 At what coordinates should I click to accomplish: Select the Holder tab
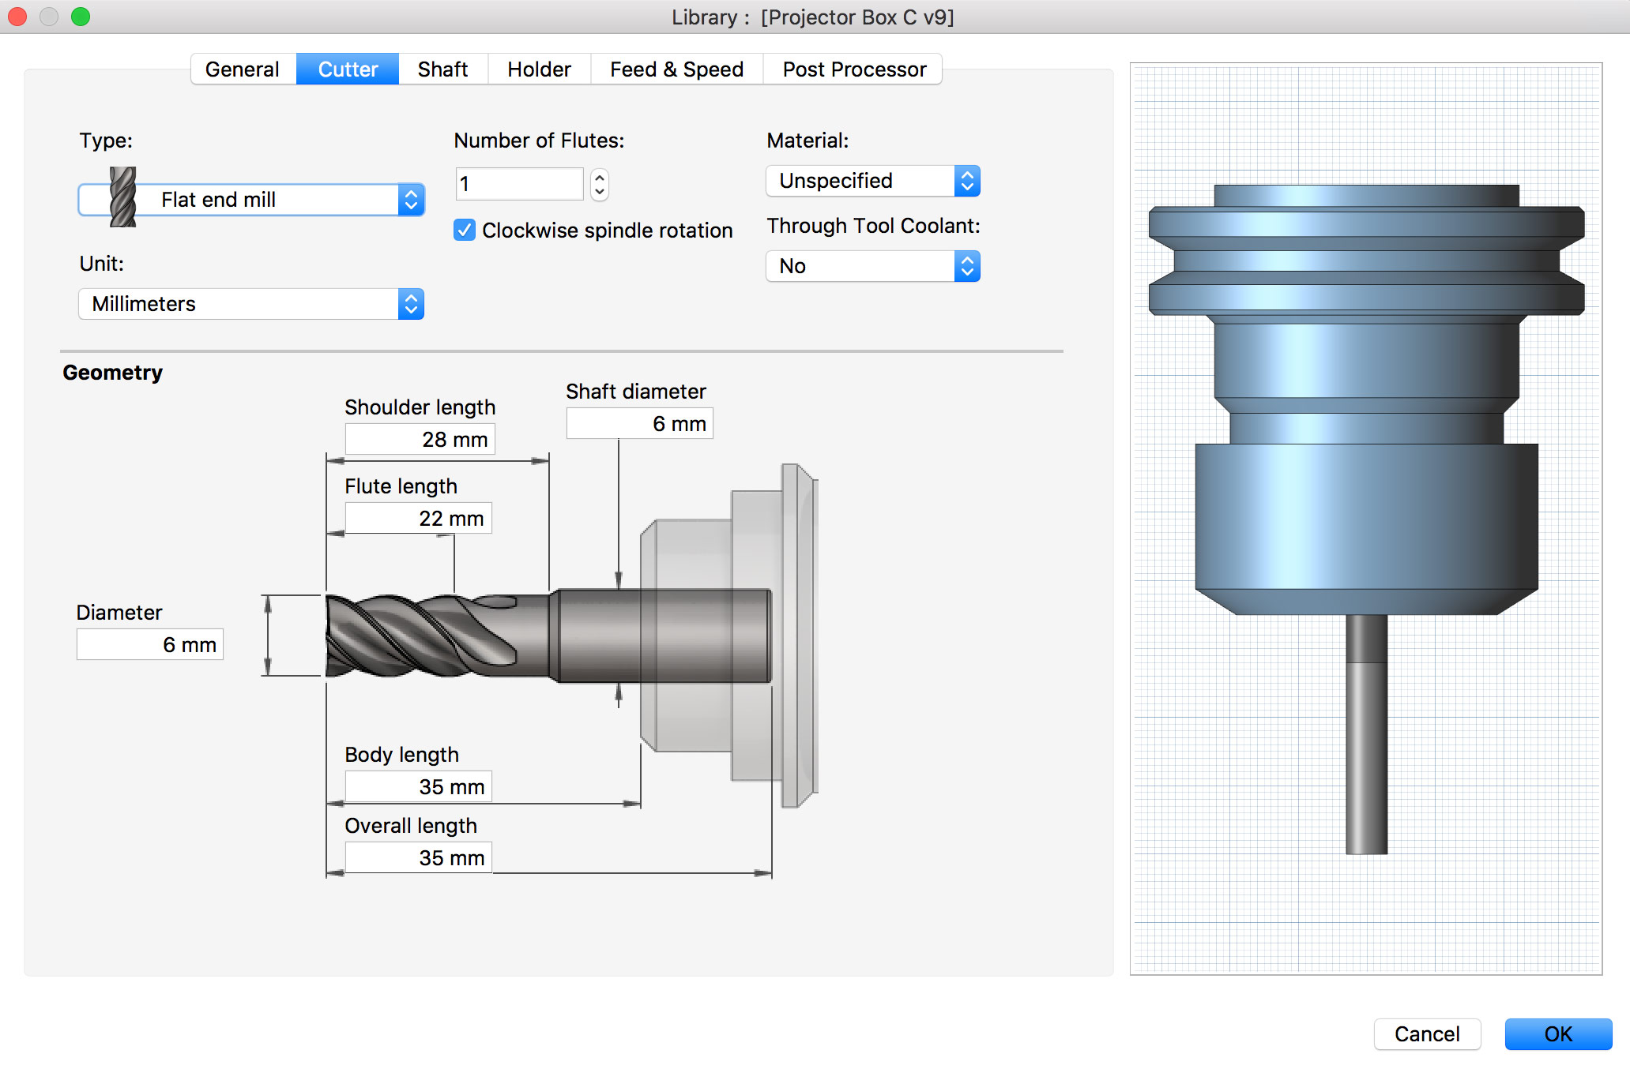(539, 69)
